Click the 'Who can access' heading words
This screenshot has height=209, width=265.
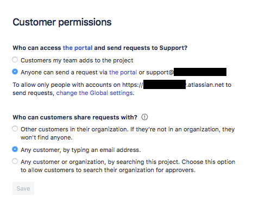[37, 48]
